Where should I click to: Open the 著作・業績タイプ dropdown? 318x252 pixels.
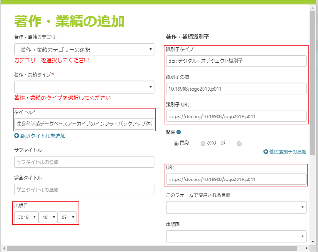click(x=84, y=87)
